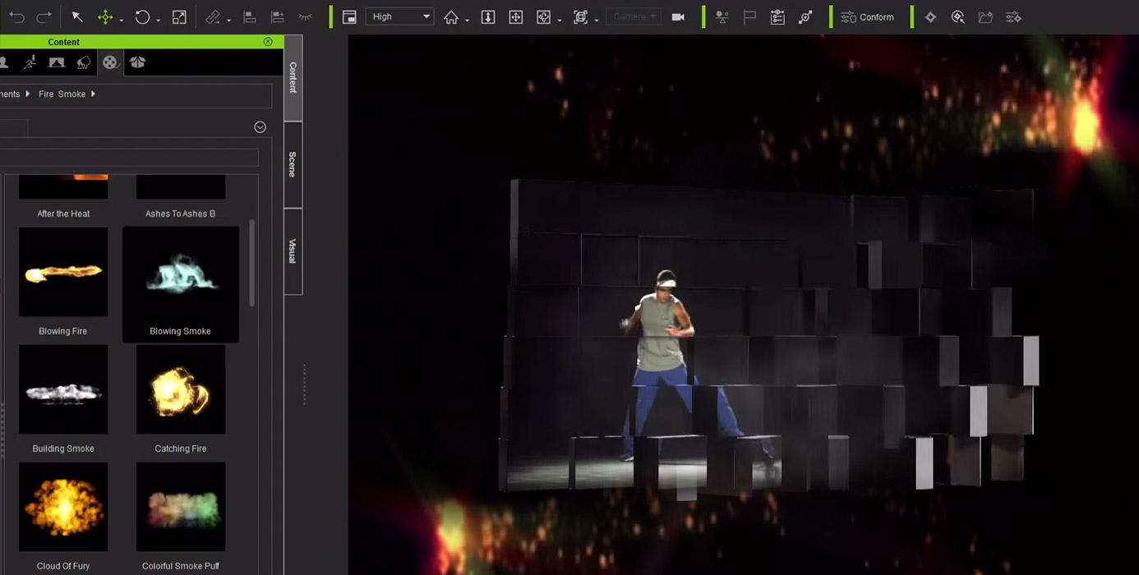Expand arrow after Fire Smoke breadcrumb
Viewport: 1139px width, 575px height.
[x=93, y=94]
